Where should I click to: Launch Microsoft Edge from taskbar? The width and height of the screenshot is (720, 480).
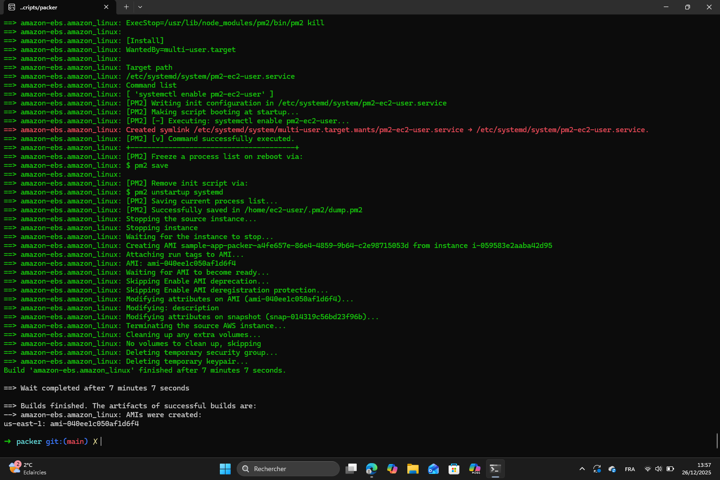372,469
